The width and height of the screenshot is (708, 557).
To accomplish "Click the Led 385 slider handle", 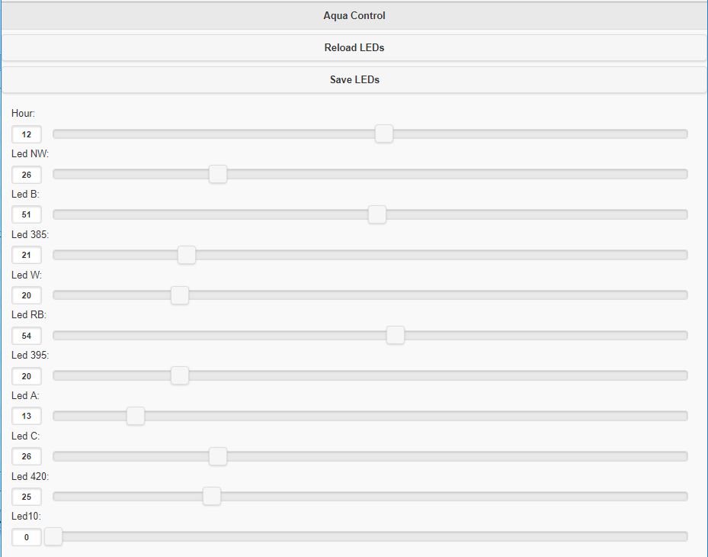I will (187, 255).
